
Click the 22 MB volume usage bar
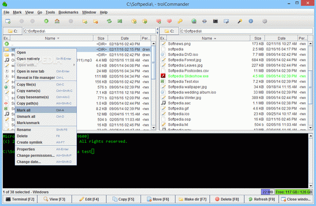(x=268, y=192)
